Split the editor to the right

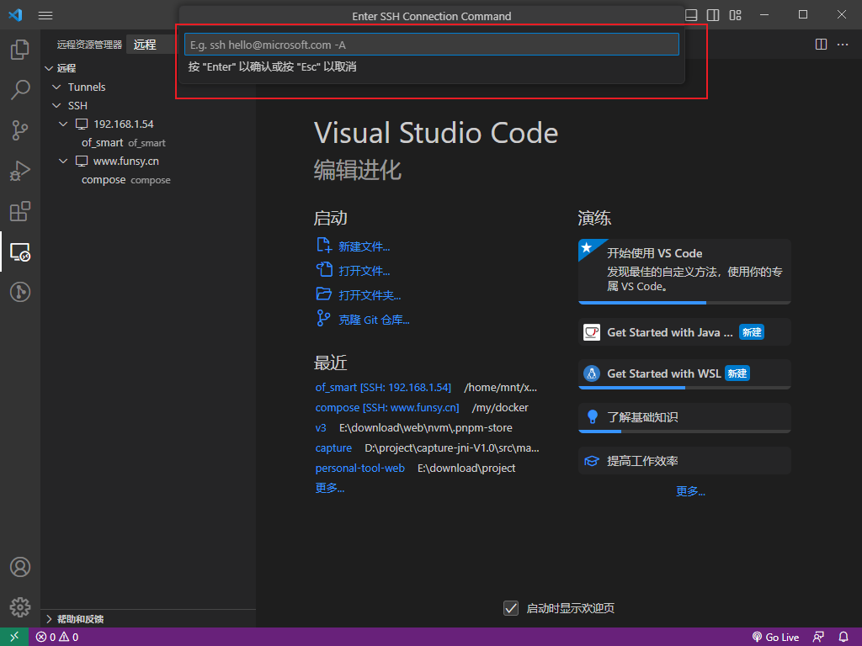(821, 45)
